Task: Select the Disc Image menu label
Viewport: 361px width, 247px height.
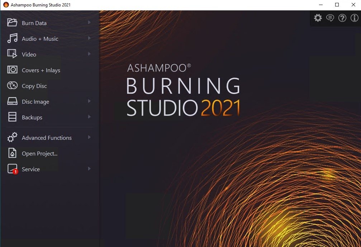Action: point(35,102)
